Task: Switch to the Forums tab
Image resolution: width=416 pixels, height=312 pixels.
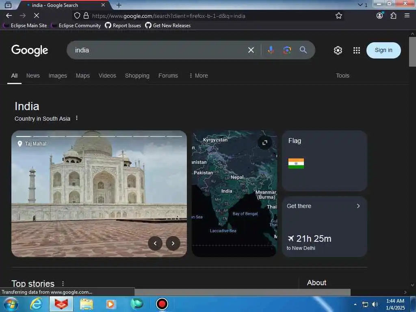Action: [x=168, y=76]
